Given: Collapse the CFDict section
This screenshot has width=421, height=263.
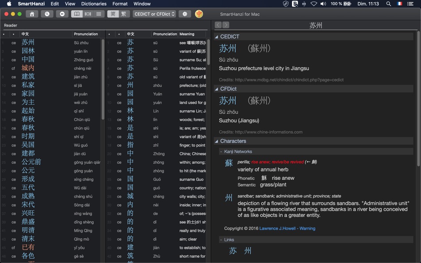Looking at the screenshot, I should (216, 89).
